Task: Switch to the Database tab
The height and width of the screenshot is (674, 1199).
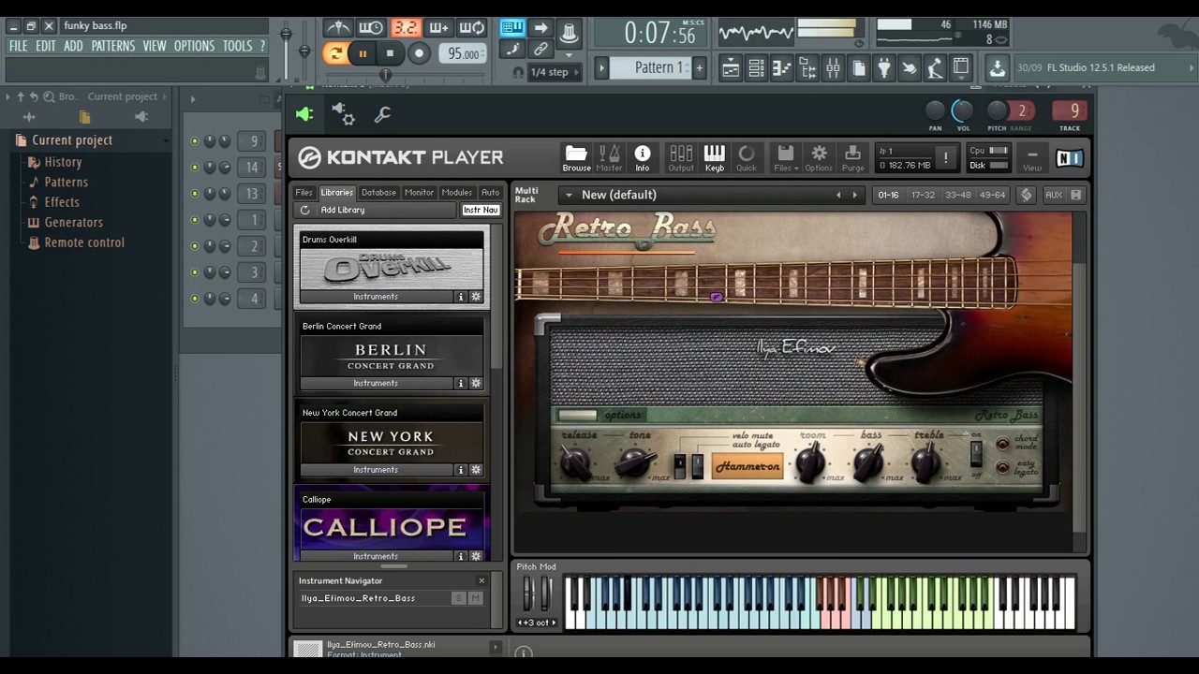Action: 378,192
